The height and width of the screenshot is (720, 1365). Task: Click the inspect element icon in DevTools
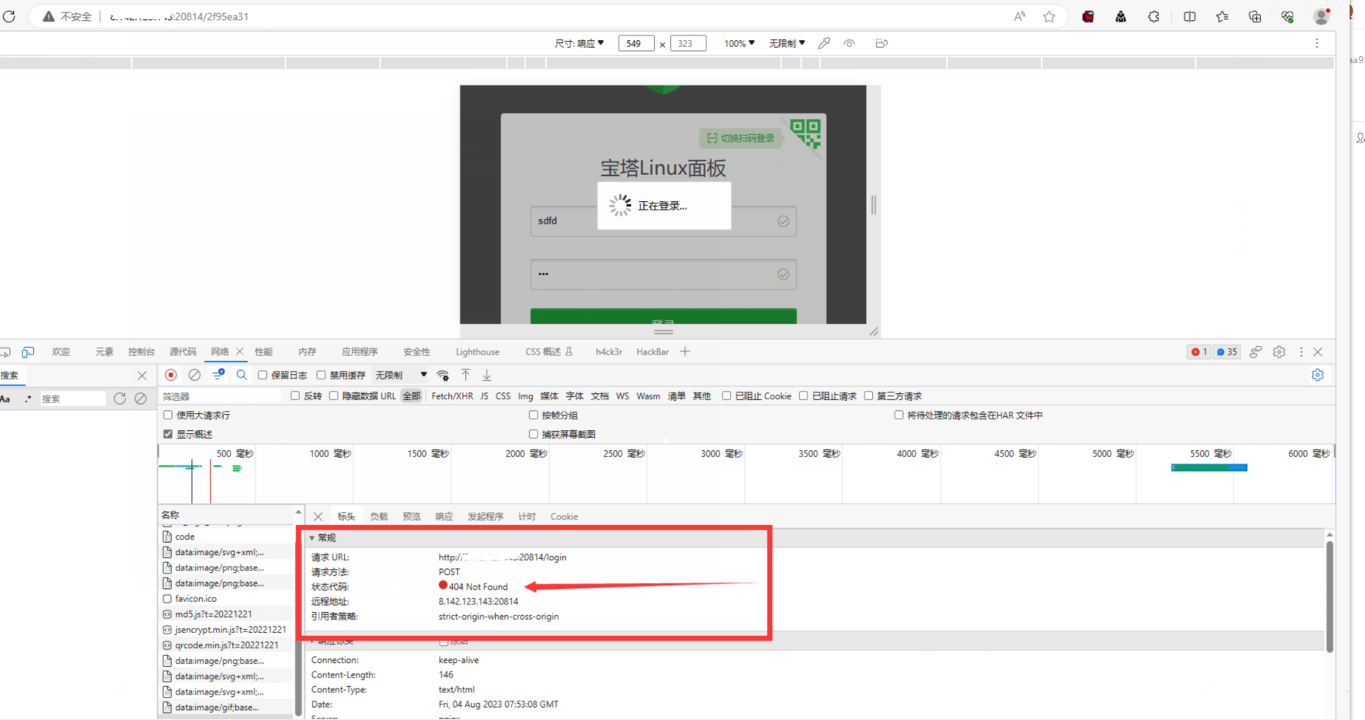[x=5, y=352]
